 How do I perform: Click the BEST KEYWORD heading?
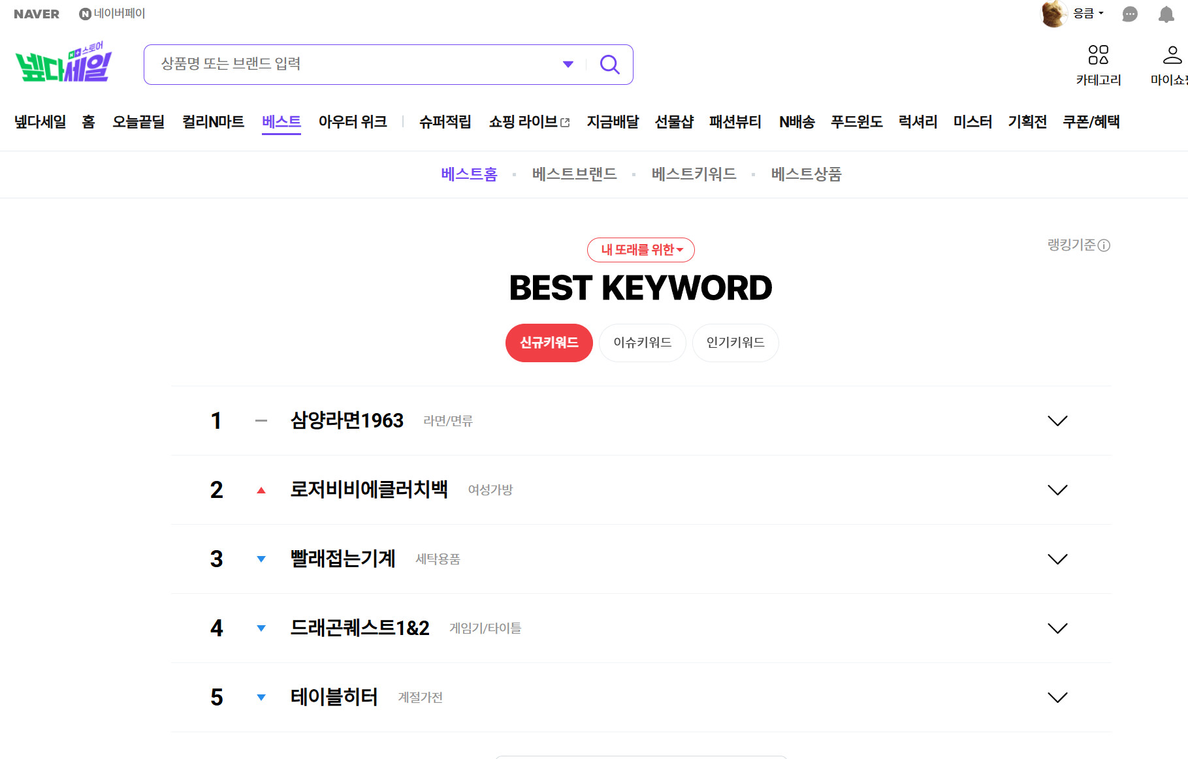[641, 288]
